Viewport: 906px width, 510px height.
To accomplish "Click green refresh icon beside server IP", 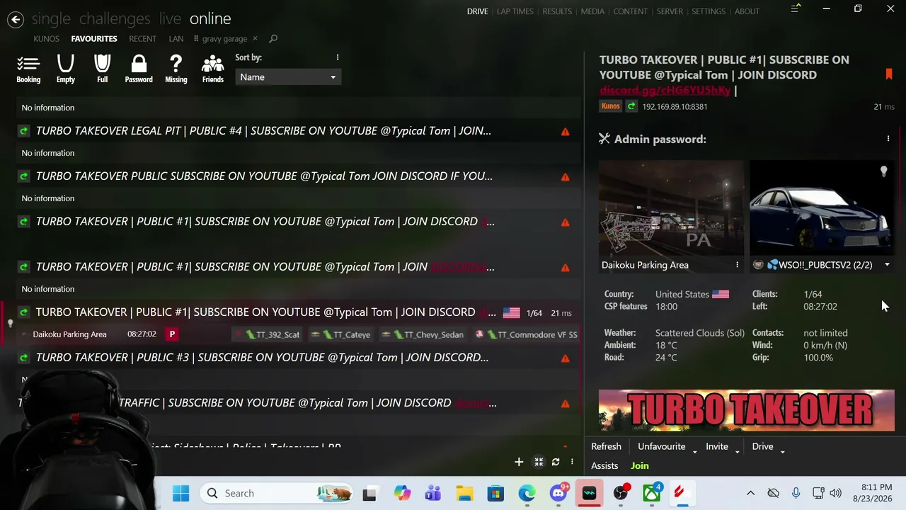I will tap(631, 106).
